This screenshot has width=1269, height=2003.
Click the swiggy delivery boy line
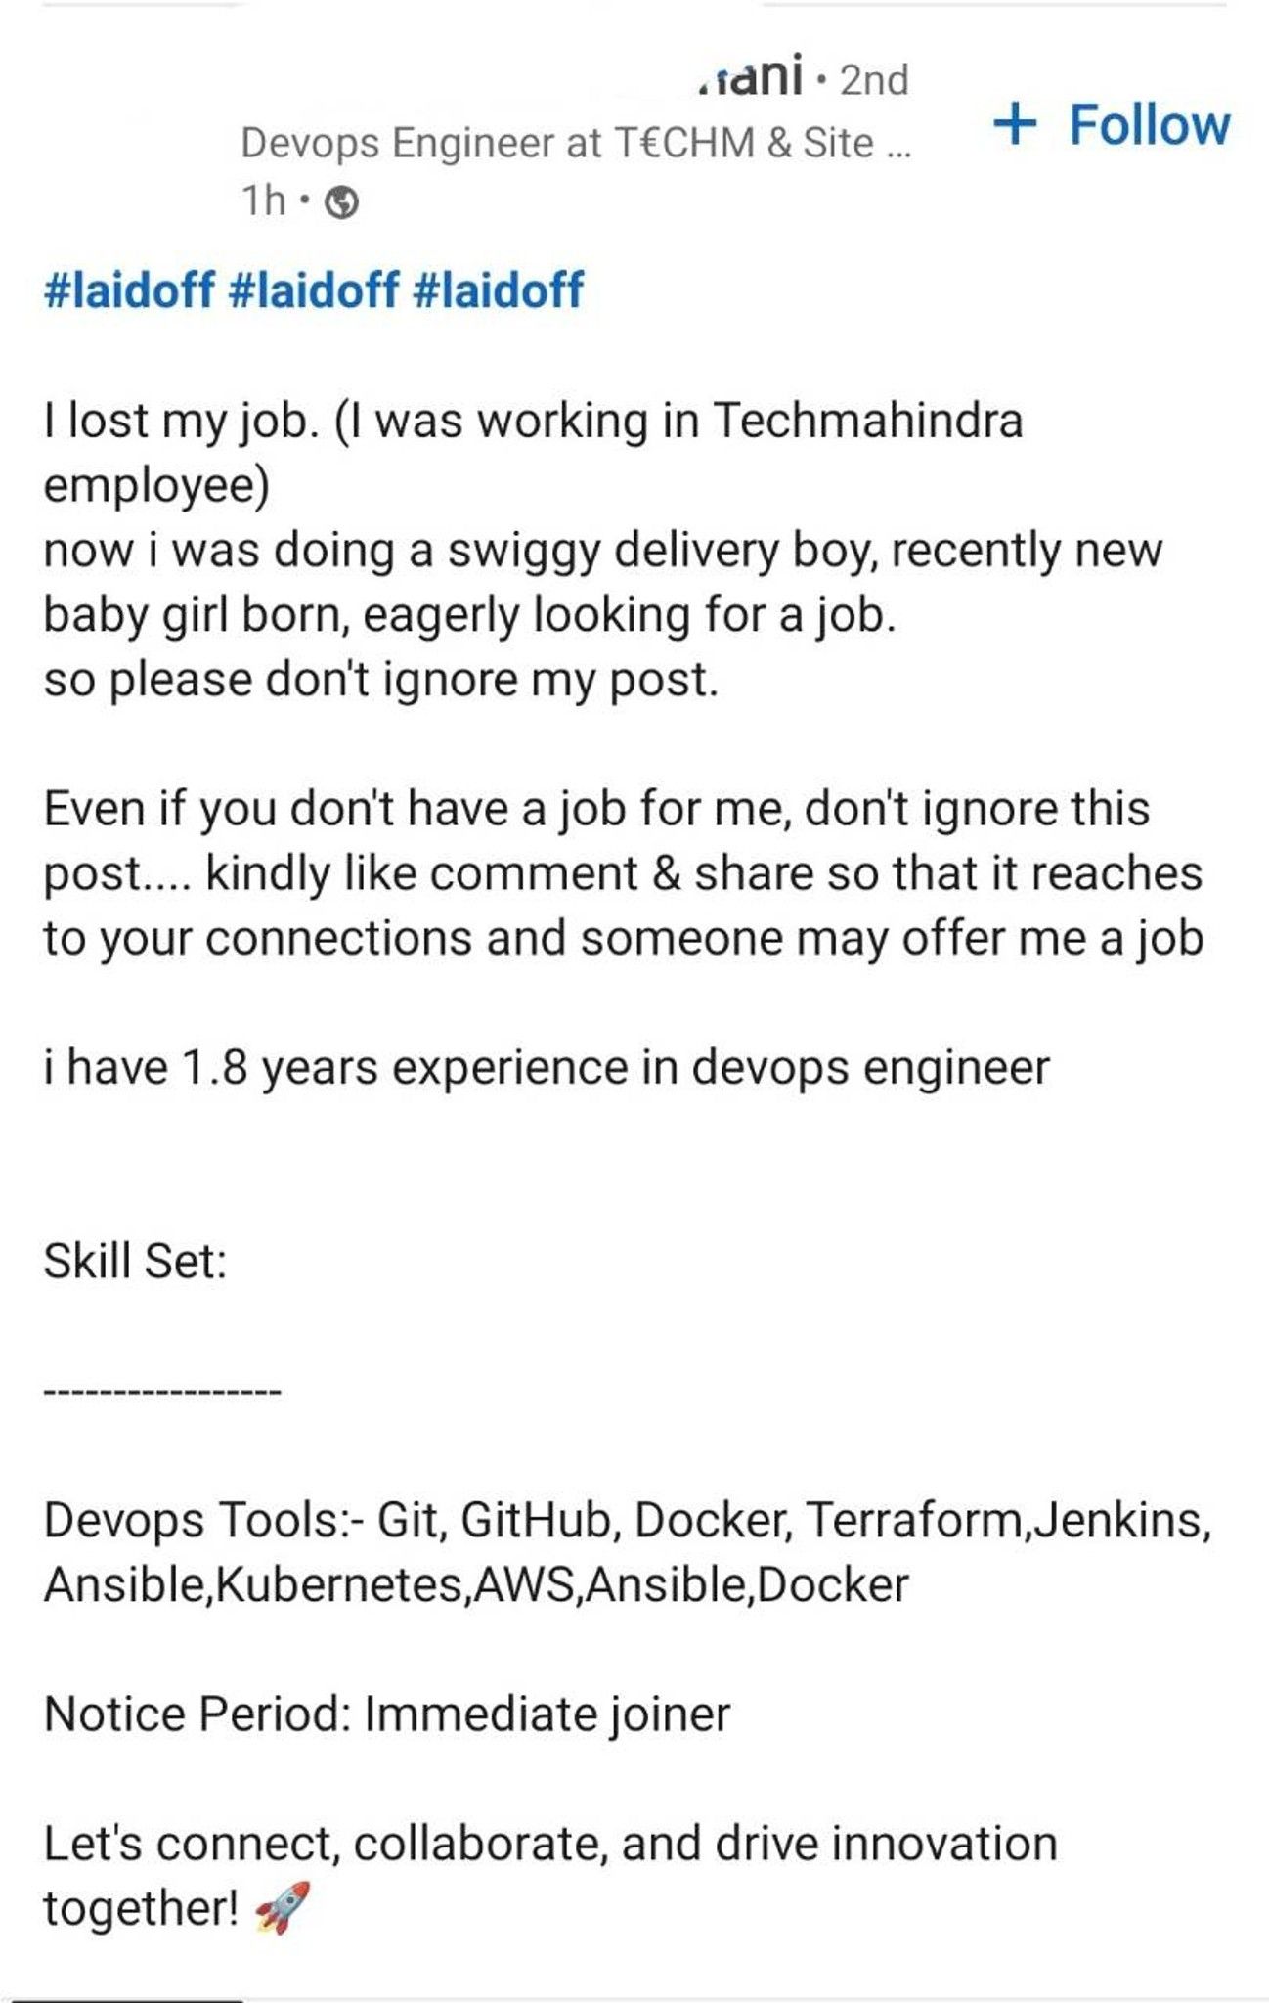pos(602,551)
